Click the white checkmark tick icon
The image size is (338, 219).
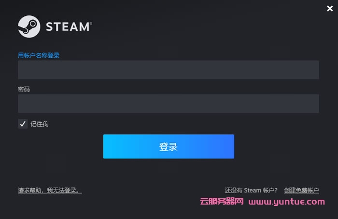(23, 124)
